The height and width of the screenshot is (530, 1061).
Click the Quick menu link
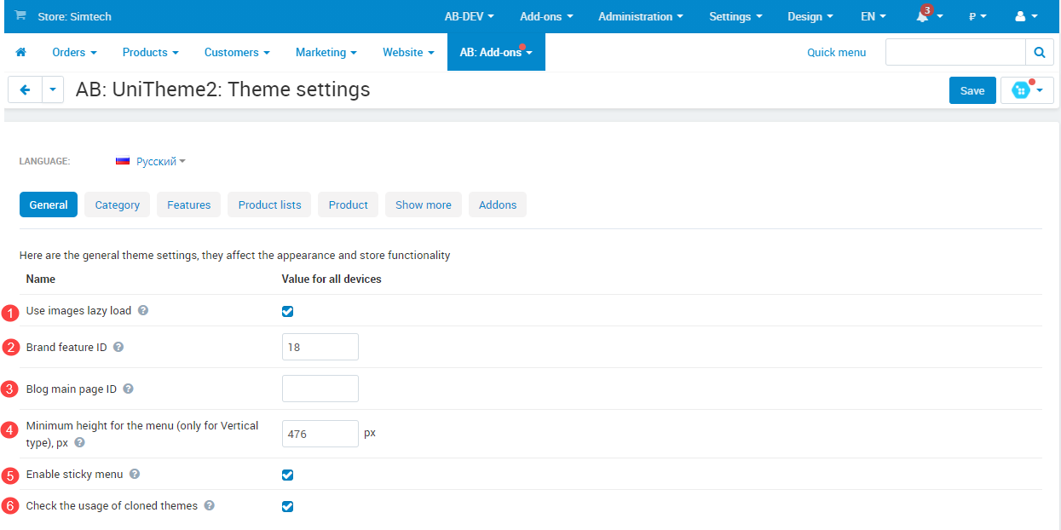(836, 52)
